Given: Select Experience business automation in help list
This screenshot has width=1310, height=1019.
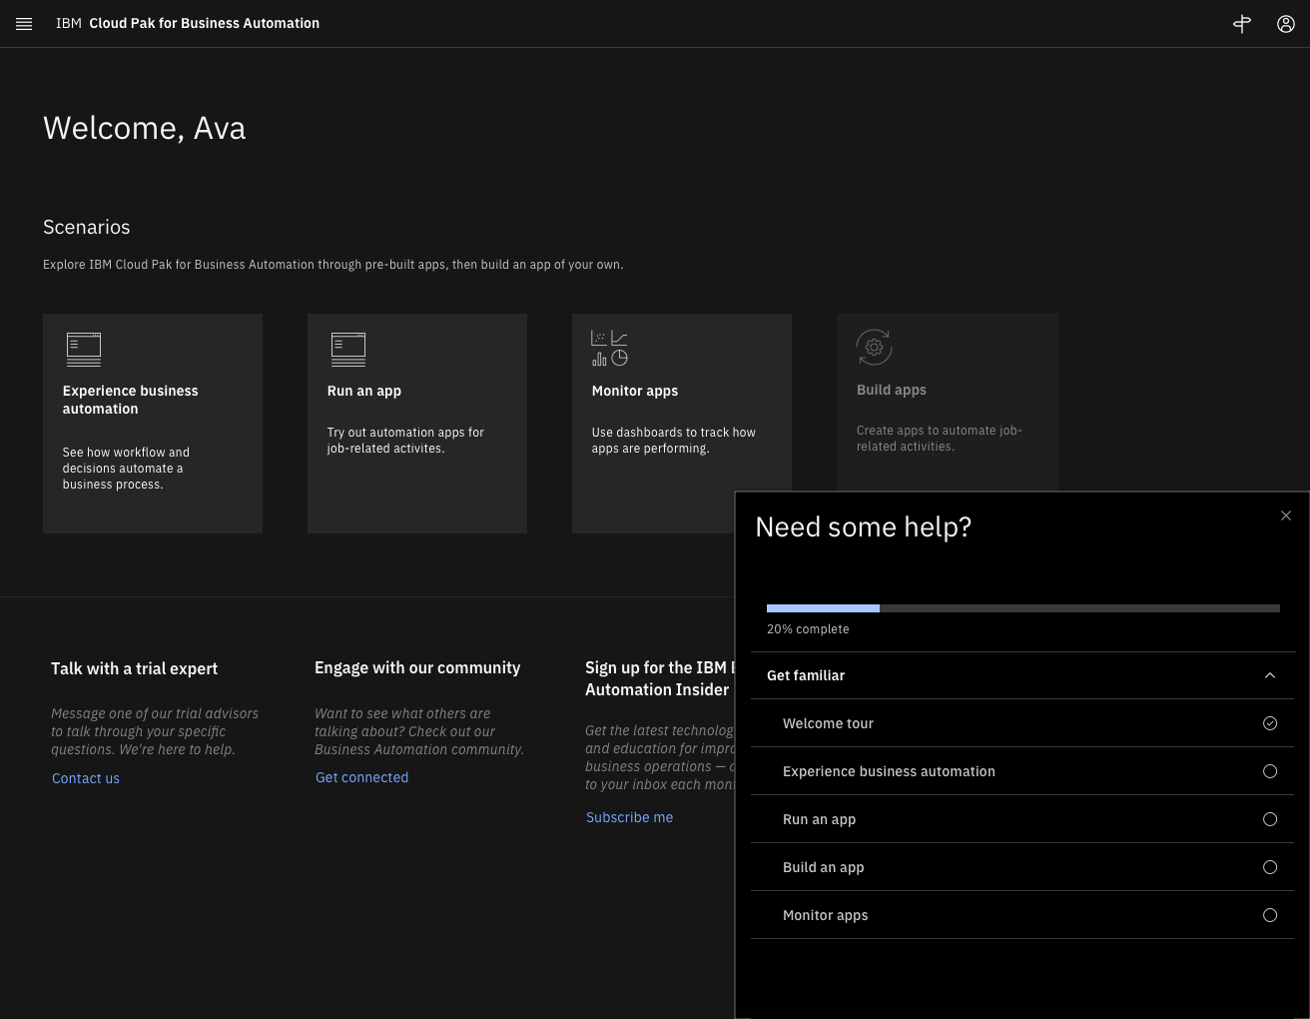Looking at the screenshot, I should [1022, 771].
